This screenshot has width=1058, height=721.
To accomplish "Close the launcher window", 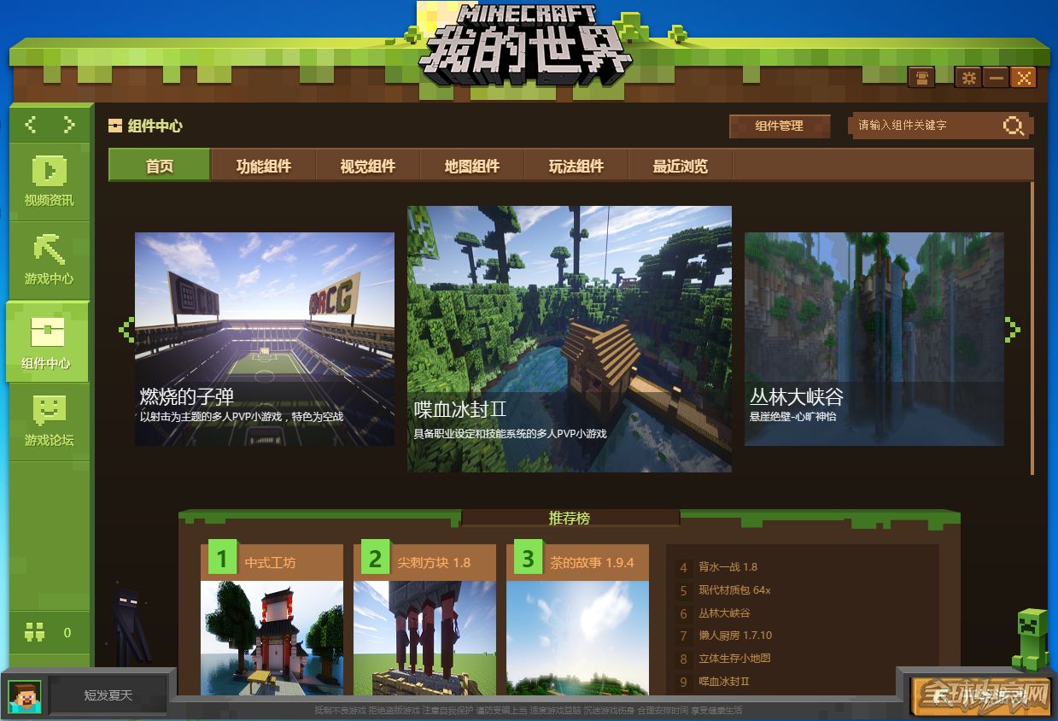I will 1023,78.
